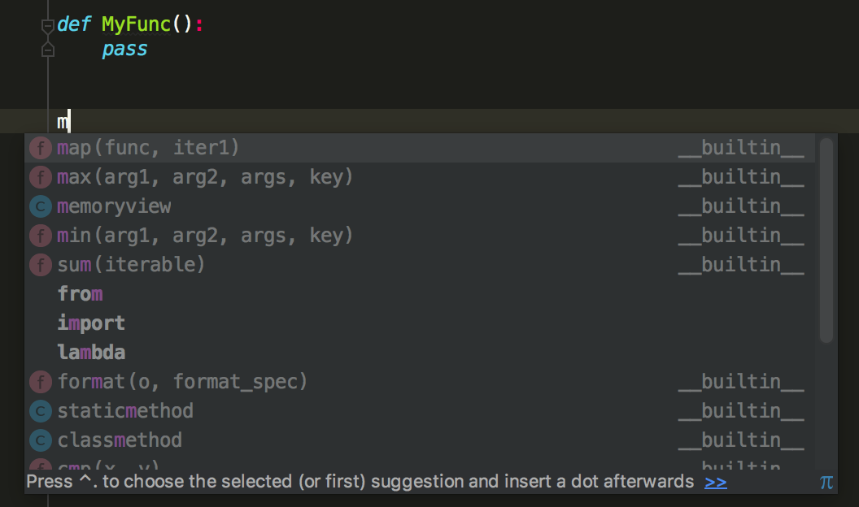Click the class icon beside staticmethod
859x507 pixels.
click(40, 411)
